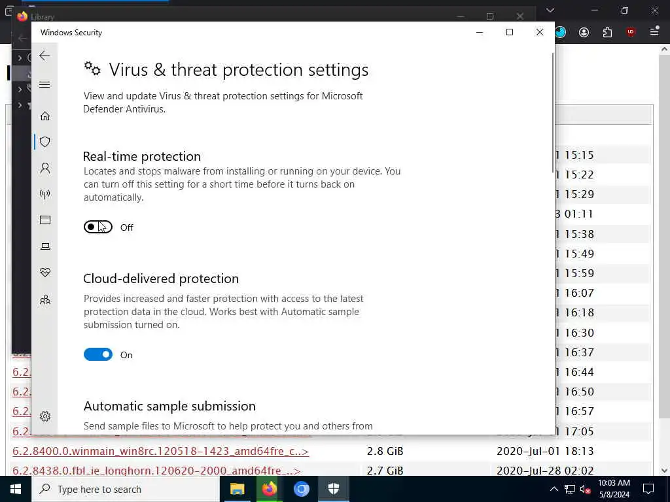
Task: Select the Virus & threat protection shield icon
Action: tap(45, 142)
